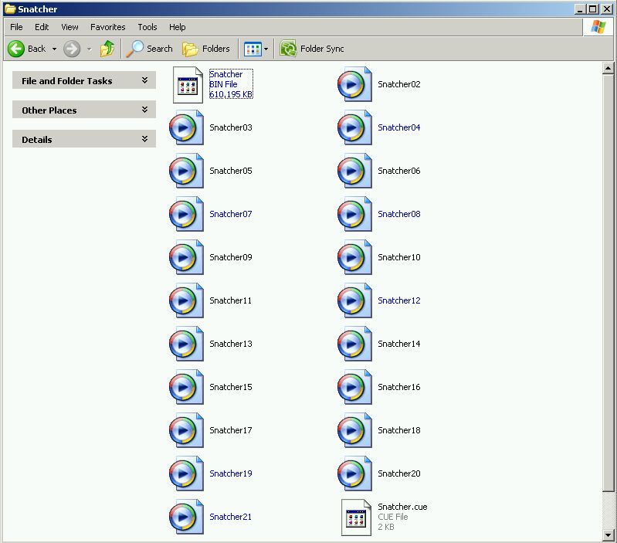The width and height of the screenshot is (617, 543).
Task: Click the scrollbar down arrow
Action: pyautogui.click(x=608, y=535)
